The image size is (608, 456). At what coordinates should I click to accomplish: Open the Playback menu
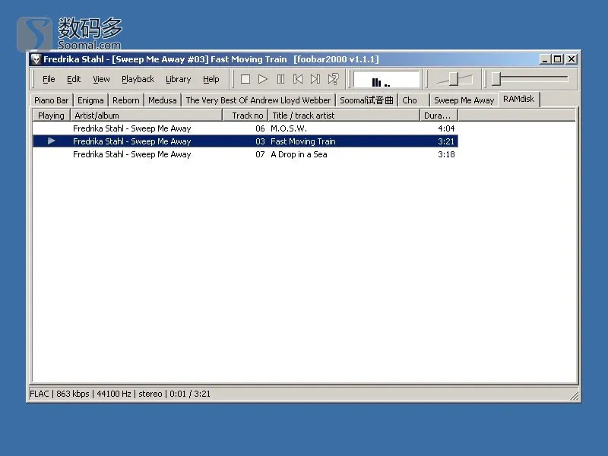tap(138, 79)
